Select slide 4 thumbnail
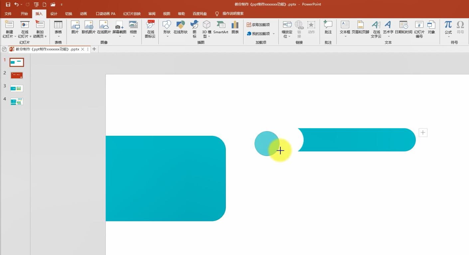Image resolution: width=469 pixels, height=255 pixels. tap(17, 102)
